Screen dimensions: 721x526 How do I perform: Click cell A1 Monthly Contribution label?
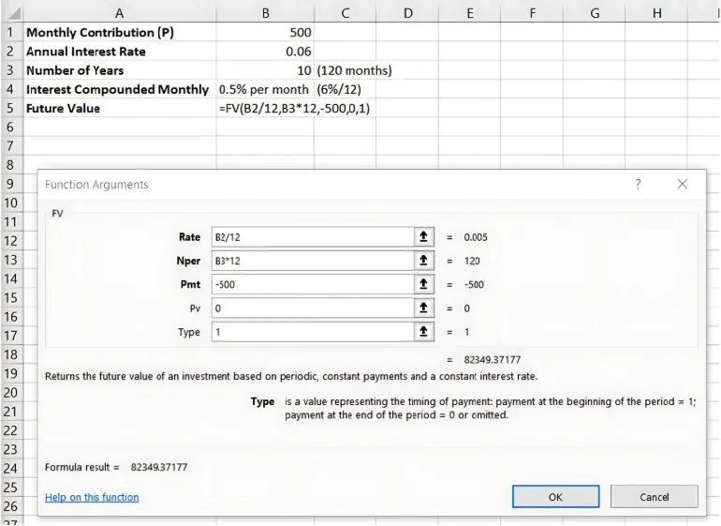tap(118, 32)
